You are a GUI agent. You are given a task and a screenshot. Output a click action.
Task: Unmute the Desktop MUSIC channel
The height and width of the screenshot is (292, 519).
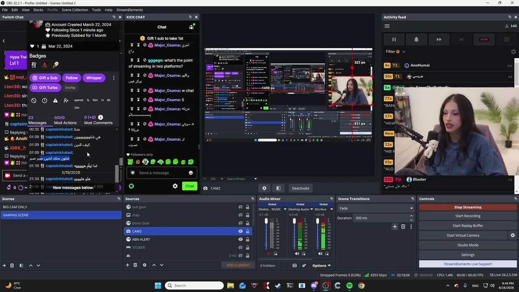(x=268, y=254)
